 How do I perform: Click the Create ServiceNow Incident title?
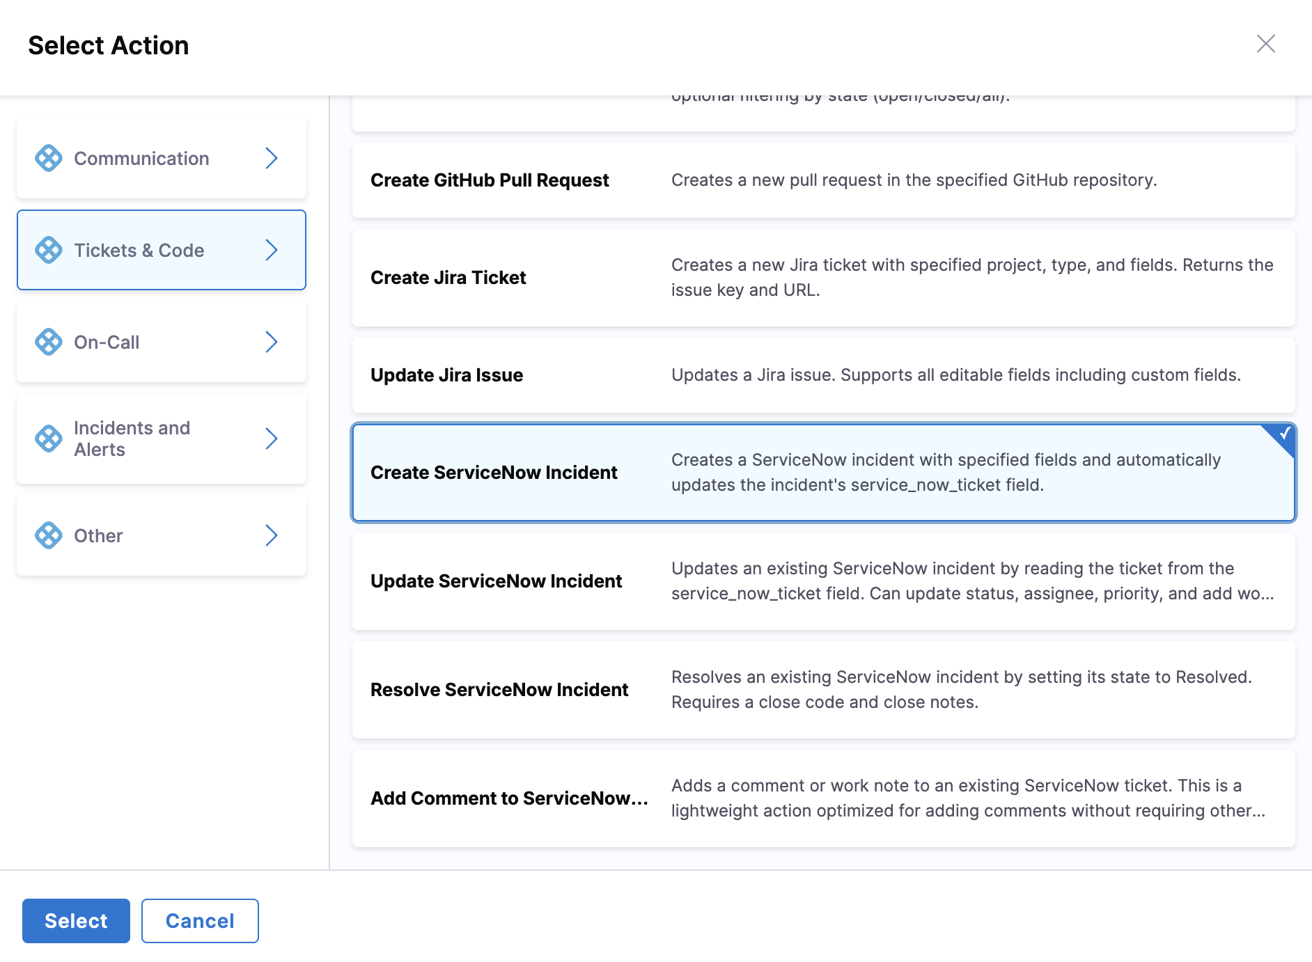[494, 473]
